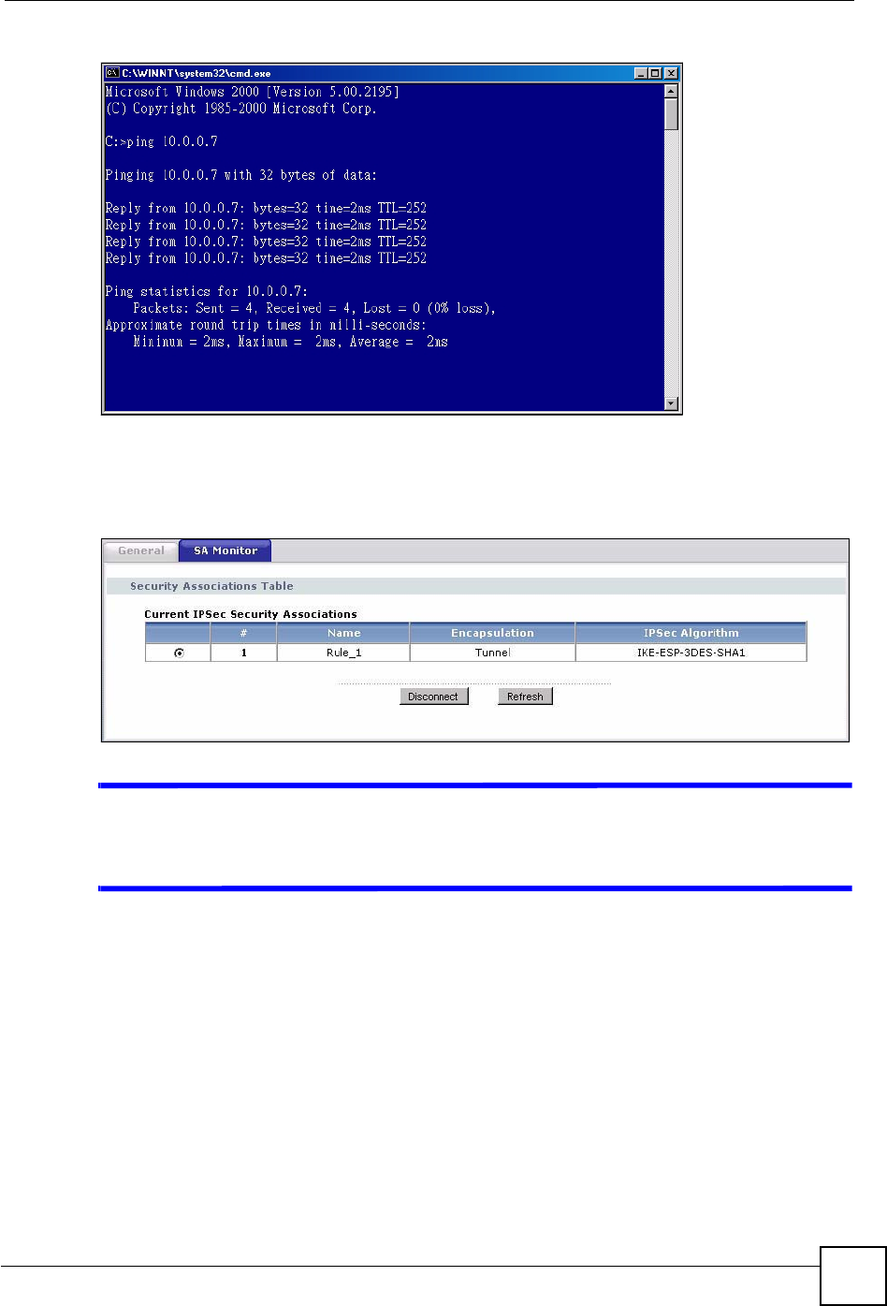
Task: Select the Rule_1 radio button
Action: 179,653
